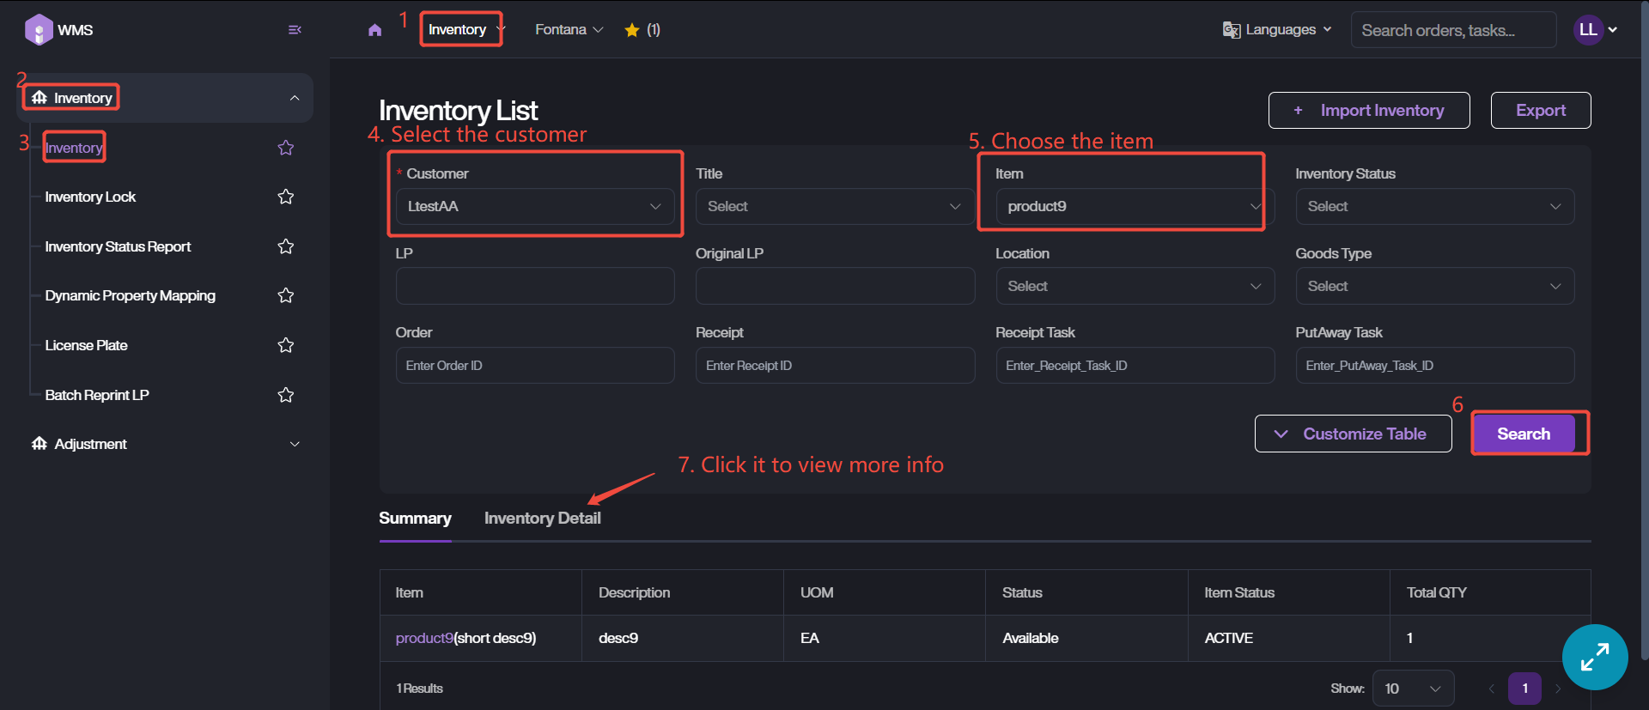Image resolution: width=1649 pixels, height=710 pixels.
Task: Toggle favorite star for Batch Reprint LP
Action: [x=286, y=395]
